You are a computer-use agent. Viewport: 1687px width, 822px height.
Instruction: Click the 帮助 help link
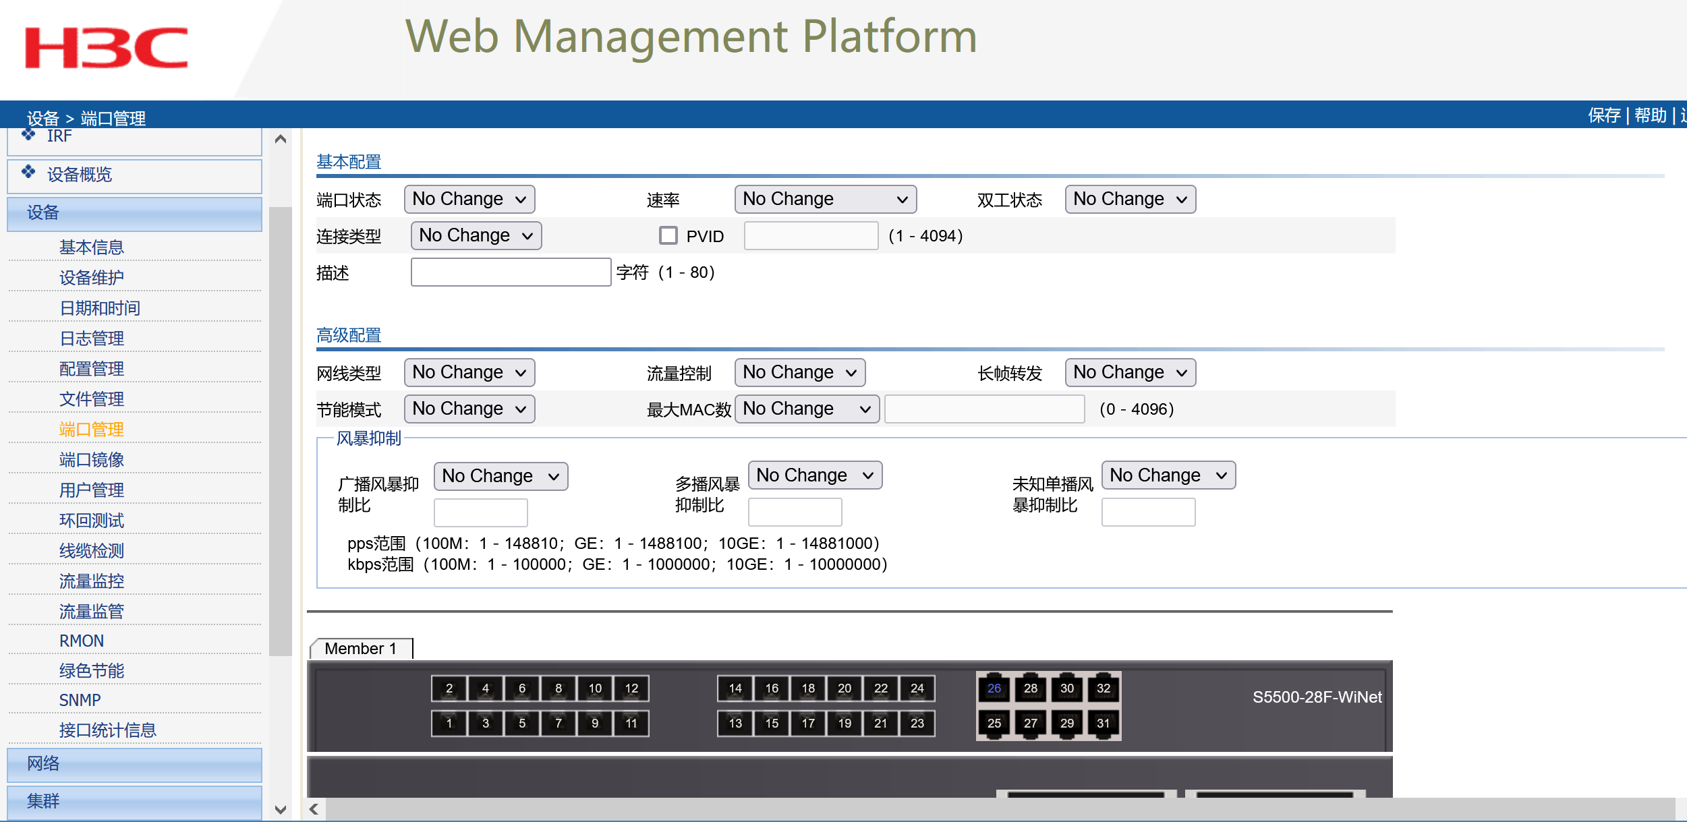(1650, 115)
